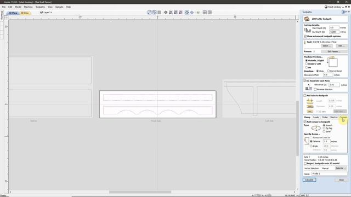Click the tool Select button

pos(327,46)
